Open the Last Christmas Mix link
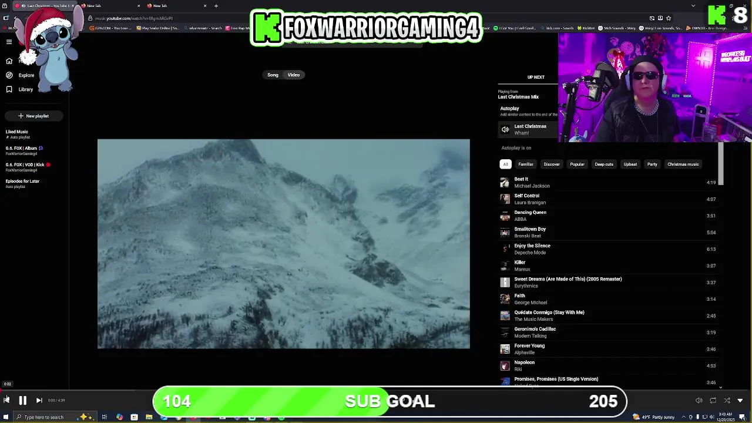 [518, 97]
